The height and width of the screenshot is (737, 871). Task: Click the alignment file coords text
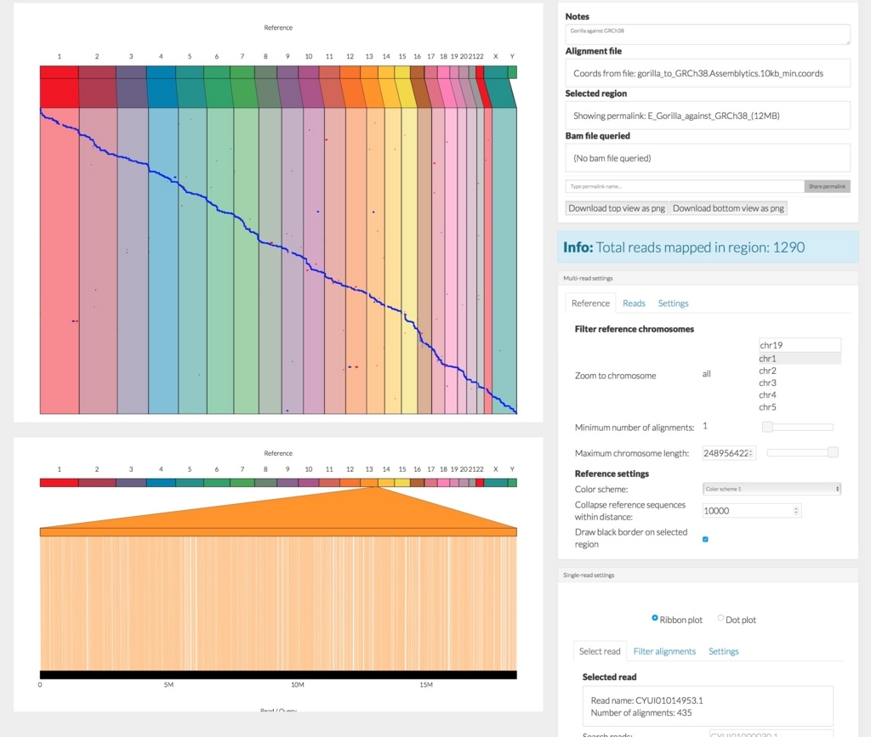click(698, 73)
